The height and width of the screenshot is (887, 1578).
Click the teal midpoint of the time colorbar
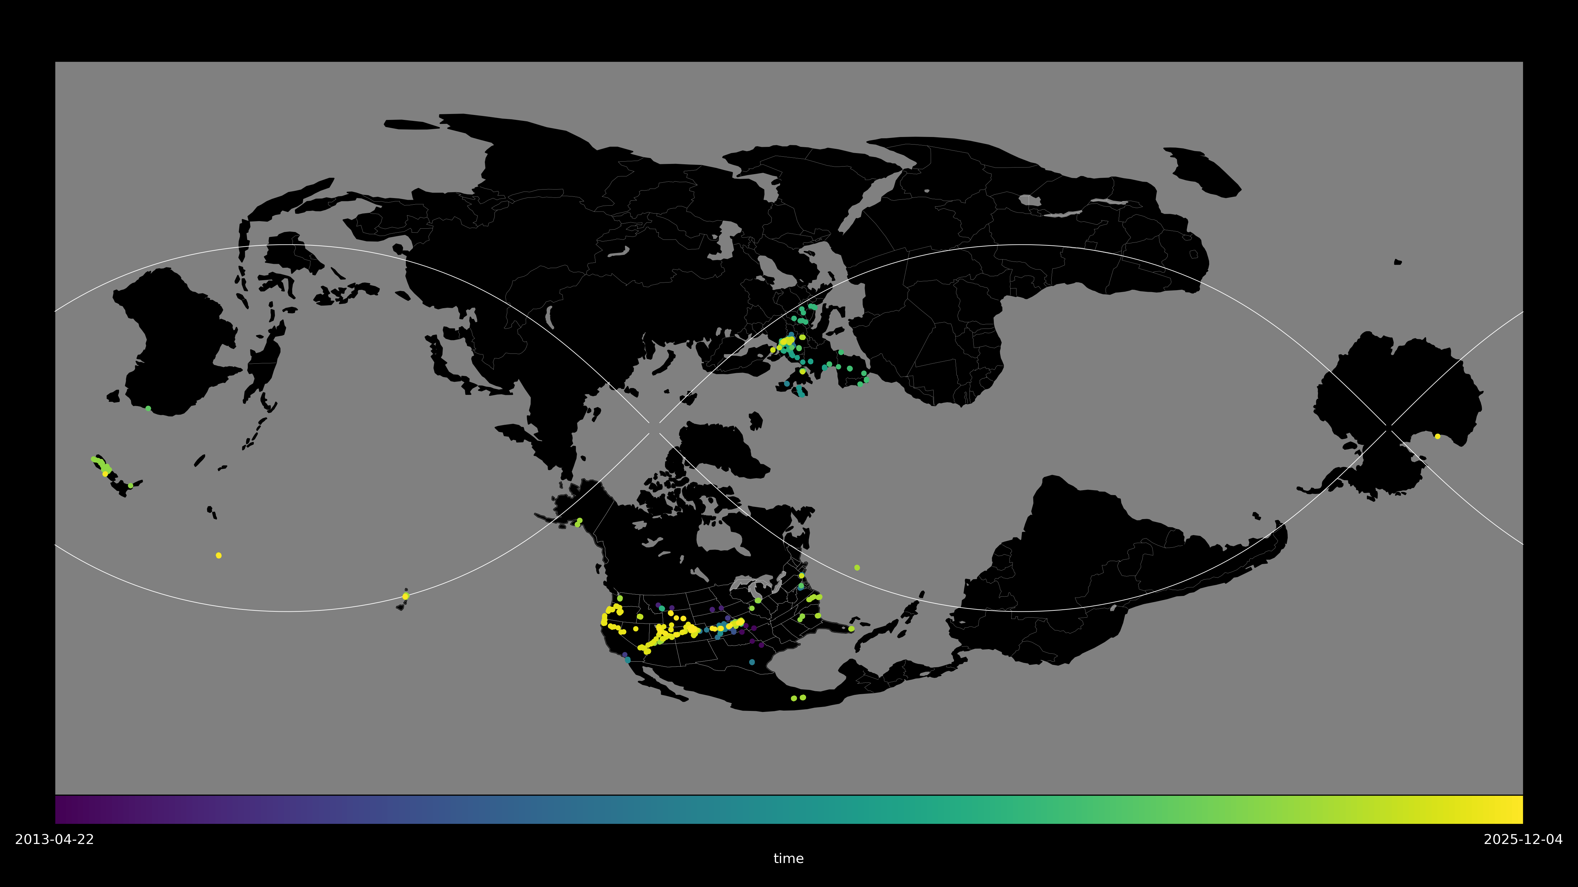[789, 809]
